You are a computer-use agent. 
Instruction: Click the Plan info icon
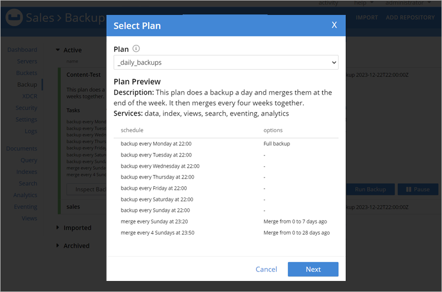click(136, 49)
